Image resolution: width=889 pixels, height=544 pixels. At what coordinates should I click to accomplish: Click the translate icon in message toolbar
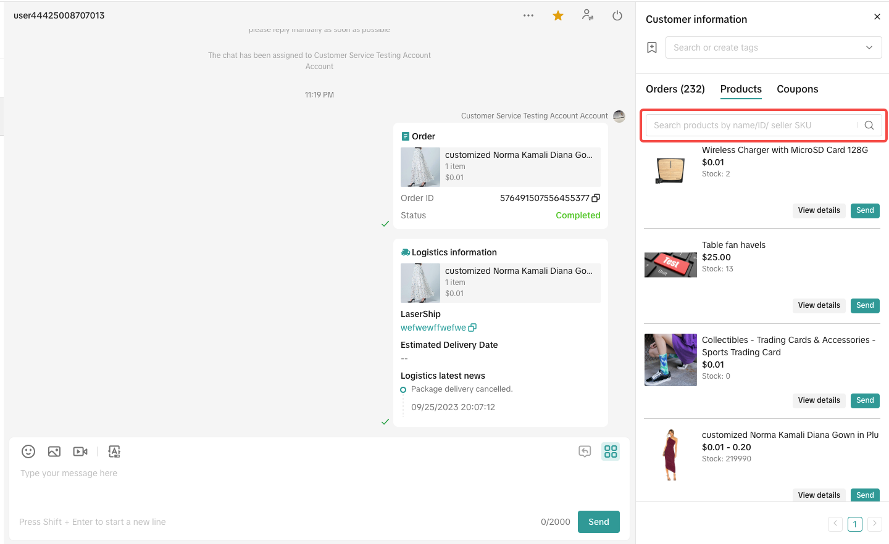point(114,451)
